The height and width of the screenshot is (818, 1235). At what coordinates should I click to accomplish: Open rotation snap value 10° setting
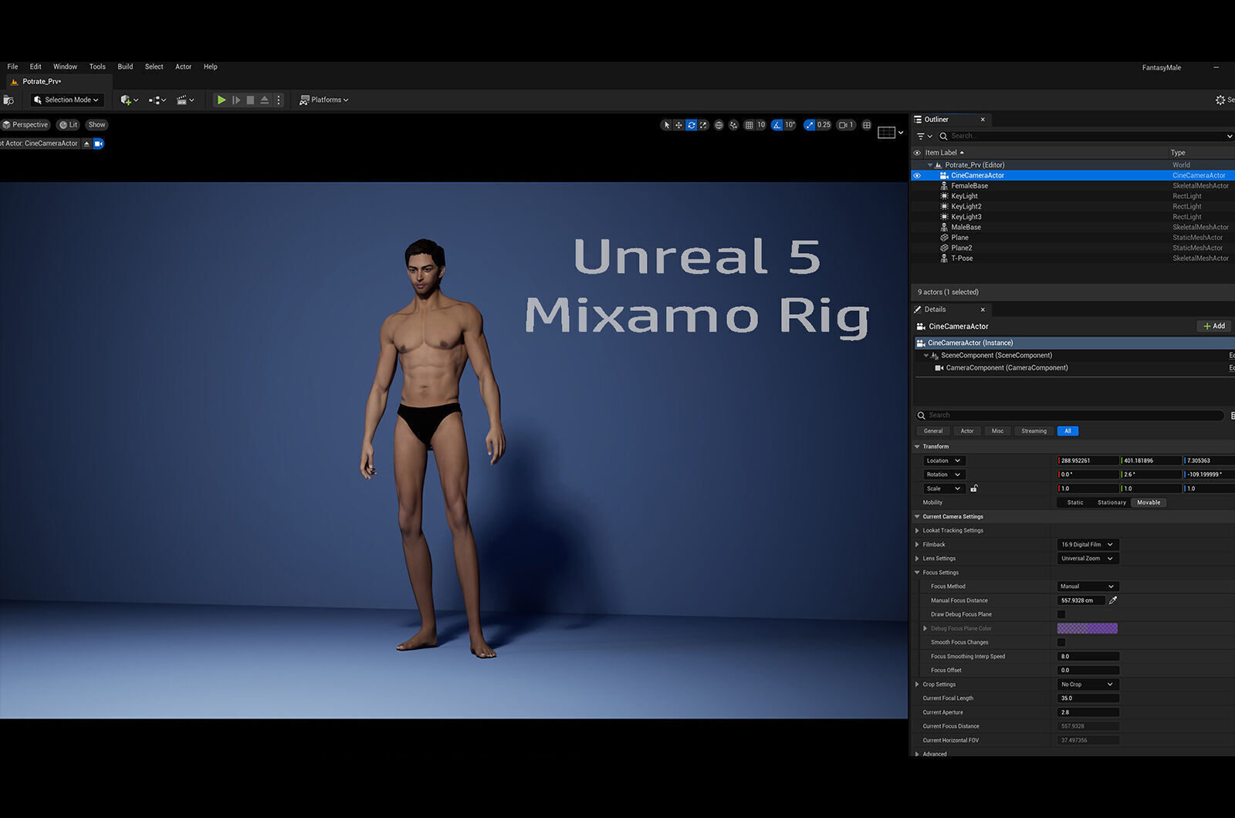click(790, 124)
